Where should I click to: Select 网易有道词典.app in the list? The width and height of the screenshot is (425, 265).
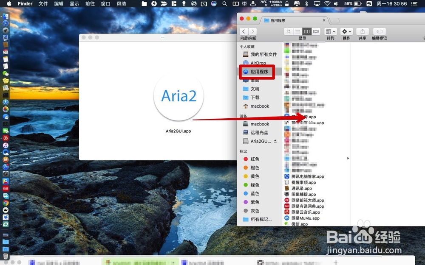[308, 206]
